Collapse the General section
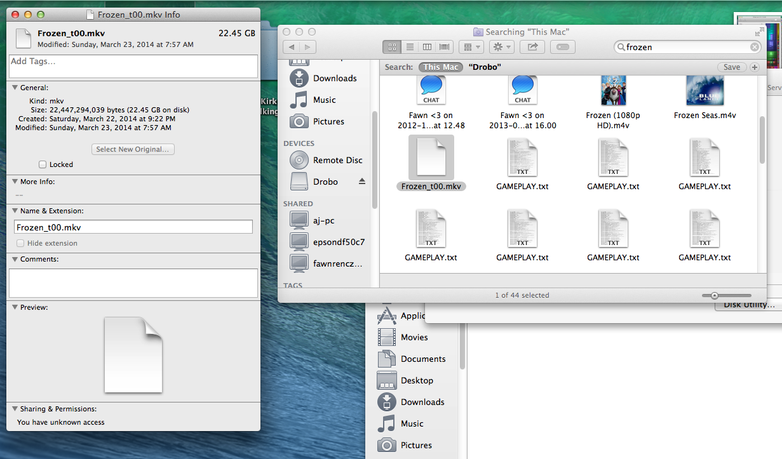The image size is (782, 459). (15, 88)
